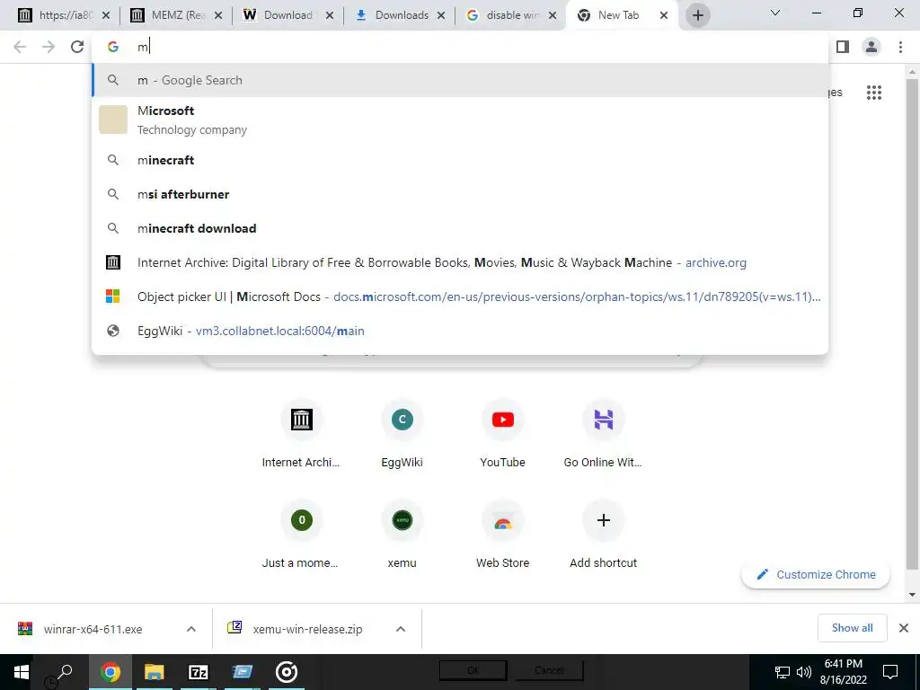This screenshot has width=920, height=690.
Task: Open the Just a mome... shortcut
Action: pyautogui.click(x=301, y=535)
